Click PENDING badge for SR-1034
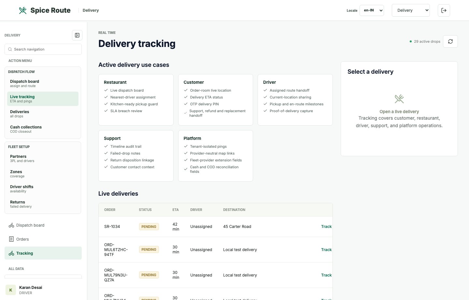The image size is (469, 300). (x=149, y=227)
